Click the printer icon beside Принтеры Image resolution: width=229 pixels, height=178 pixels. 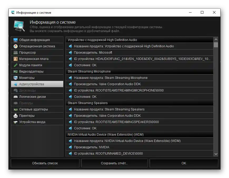coord(16,116)
